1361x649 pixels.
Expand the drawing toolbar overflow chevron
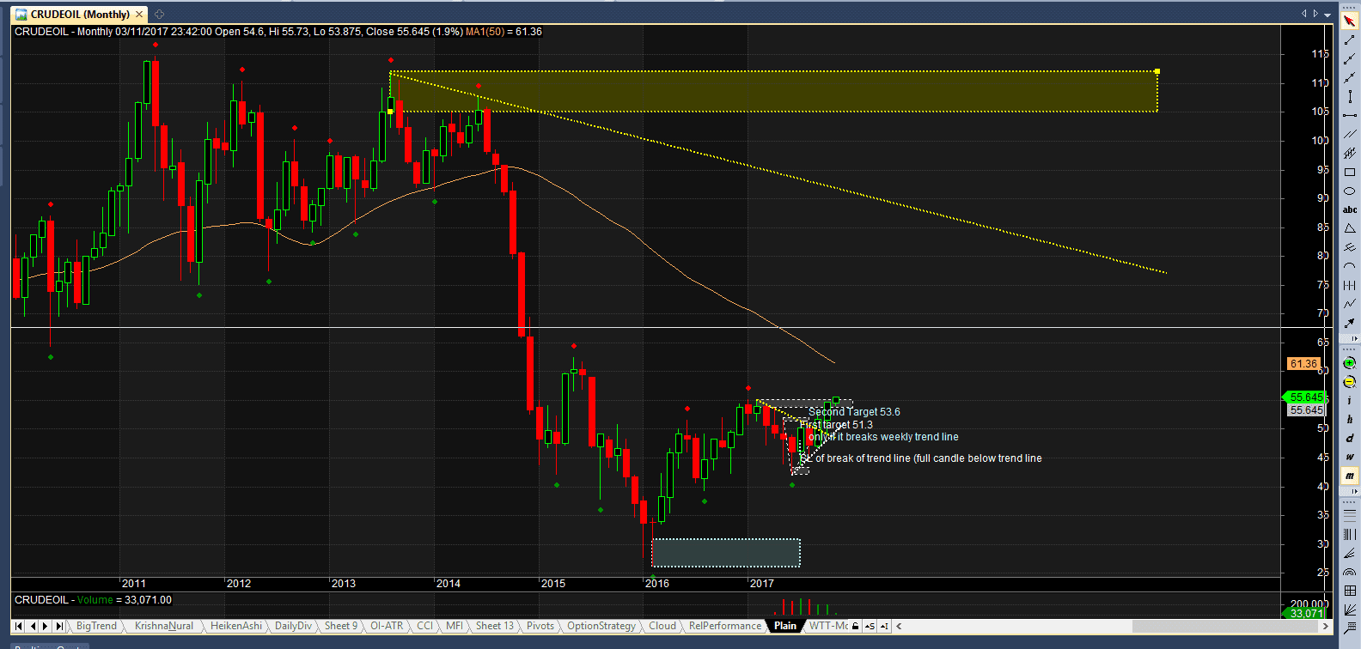coord(1353,338)
